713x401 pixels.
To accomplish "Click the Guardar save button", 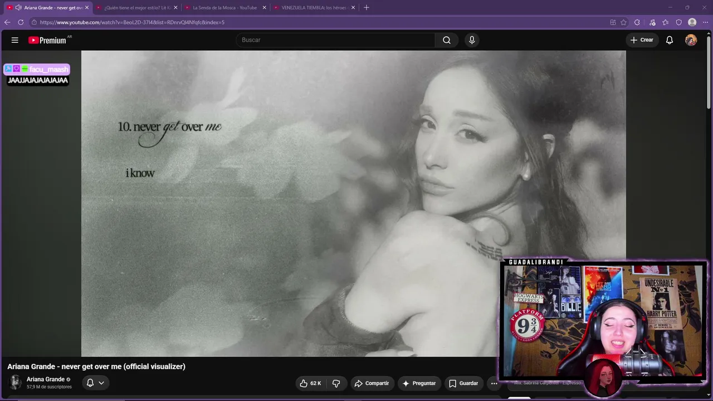I will (463, 383).
